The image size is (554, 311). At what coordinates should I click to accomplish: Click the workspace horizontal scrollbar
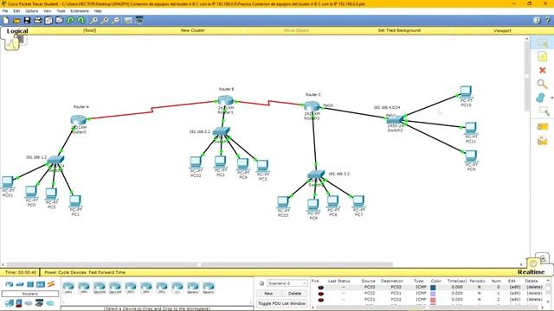click(x=200, y=264)
